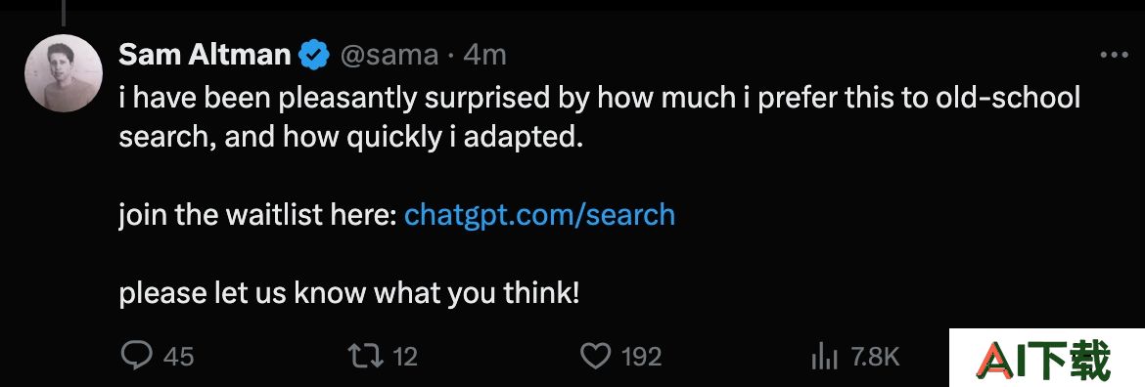Image resolution: width=1145 pixels, height=387 pixels.
Task: Like the tweet with the heart icon
Action: [595, 356]
